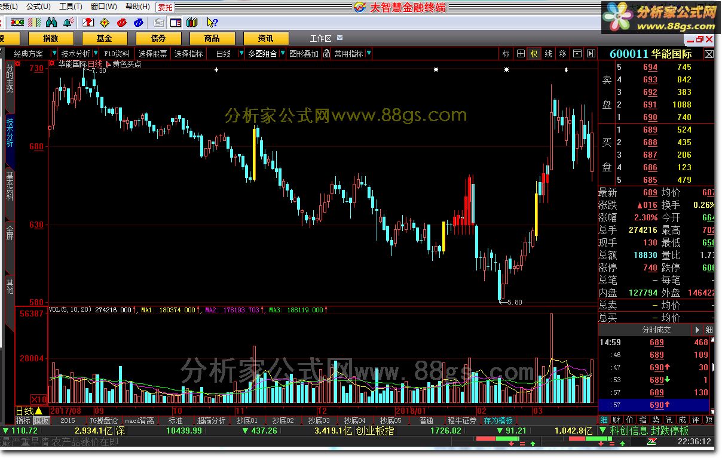Click the 委托 order button
722x458 pixels.
[x=165, y=7]
